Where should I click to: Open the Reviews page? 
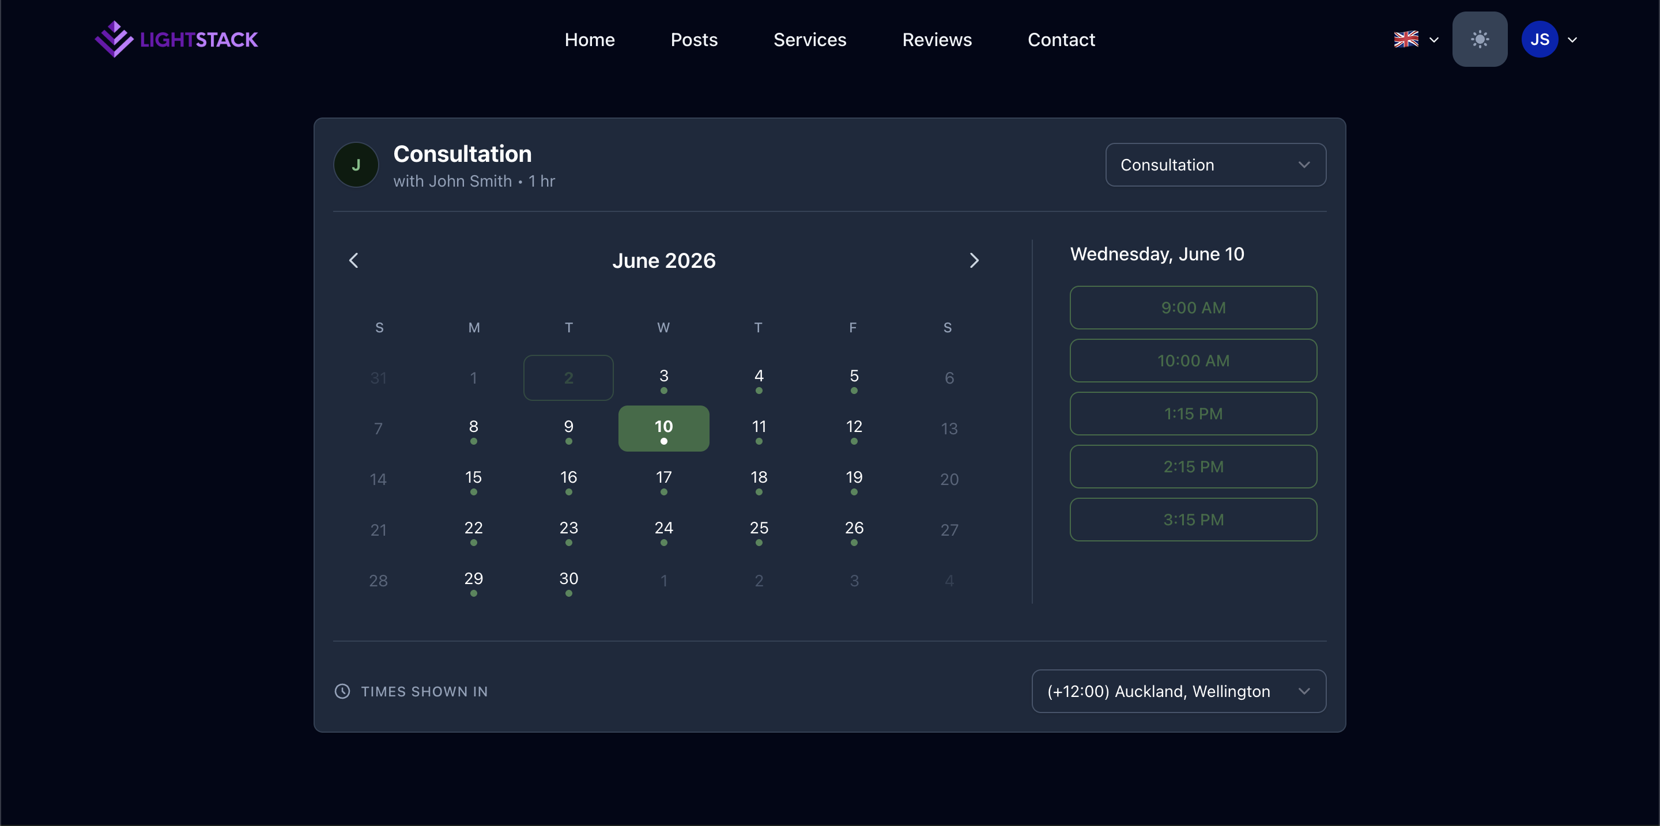point(937,39)
